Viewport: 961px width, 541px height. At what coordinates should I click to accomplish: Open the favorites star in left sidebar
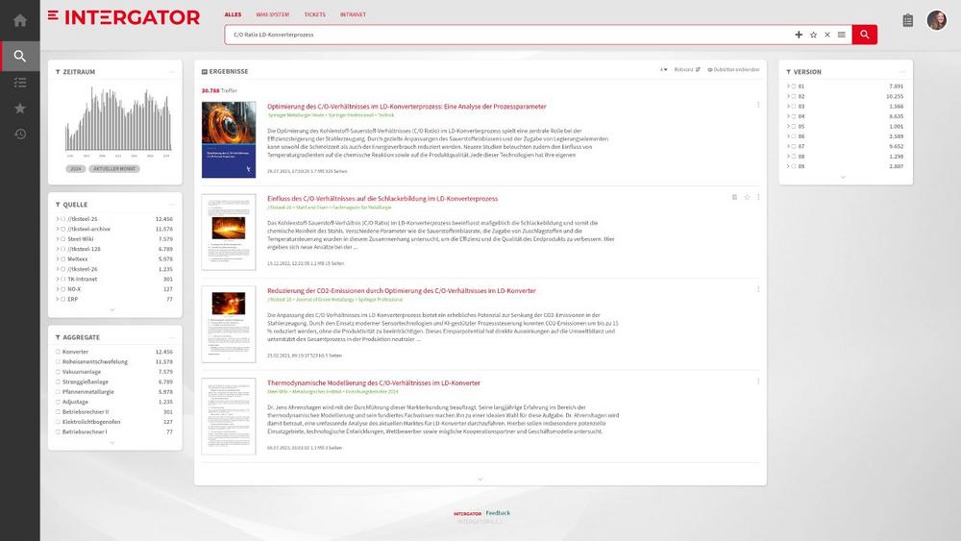pyautogui.click(x=19, y=109)
